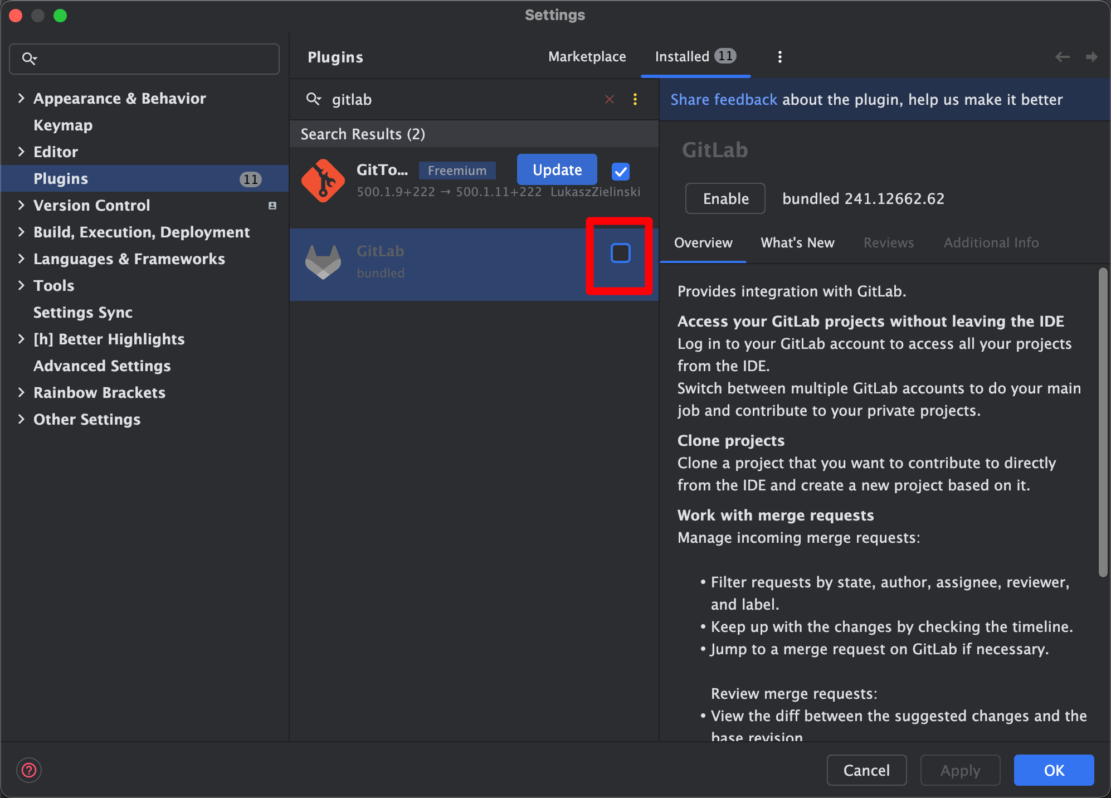The height and width of the screenshot is (798, 1111).
Task: Open the Plugins header options menu
Action: (779, 57)
